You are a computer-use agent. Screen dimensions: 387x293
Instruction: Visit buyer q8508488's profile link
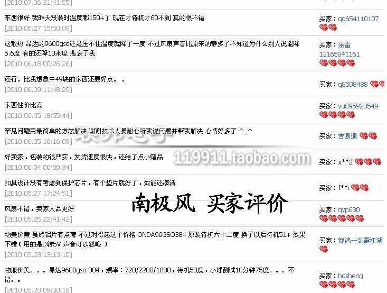[353, 85]
